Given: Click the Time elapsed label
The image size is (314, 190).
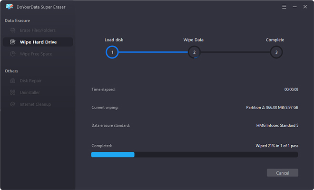Looking at the screenshot, I should (x=104, y=90).
